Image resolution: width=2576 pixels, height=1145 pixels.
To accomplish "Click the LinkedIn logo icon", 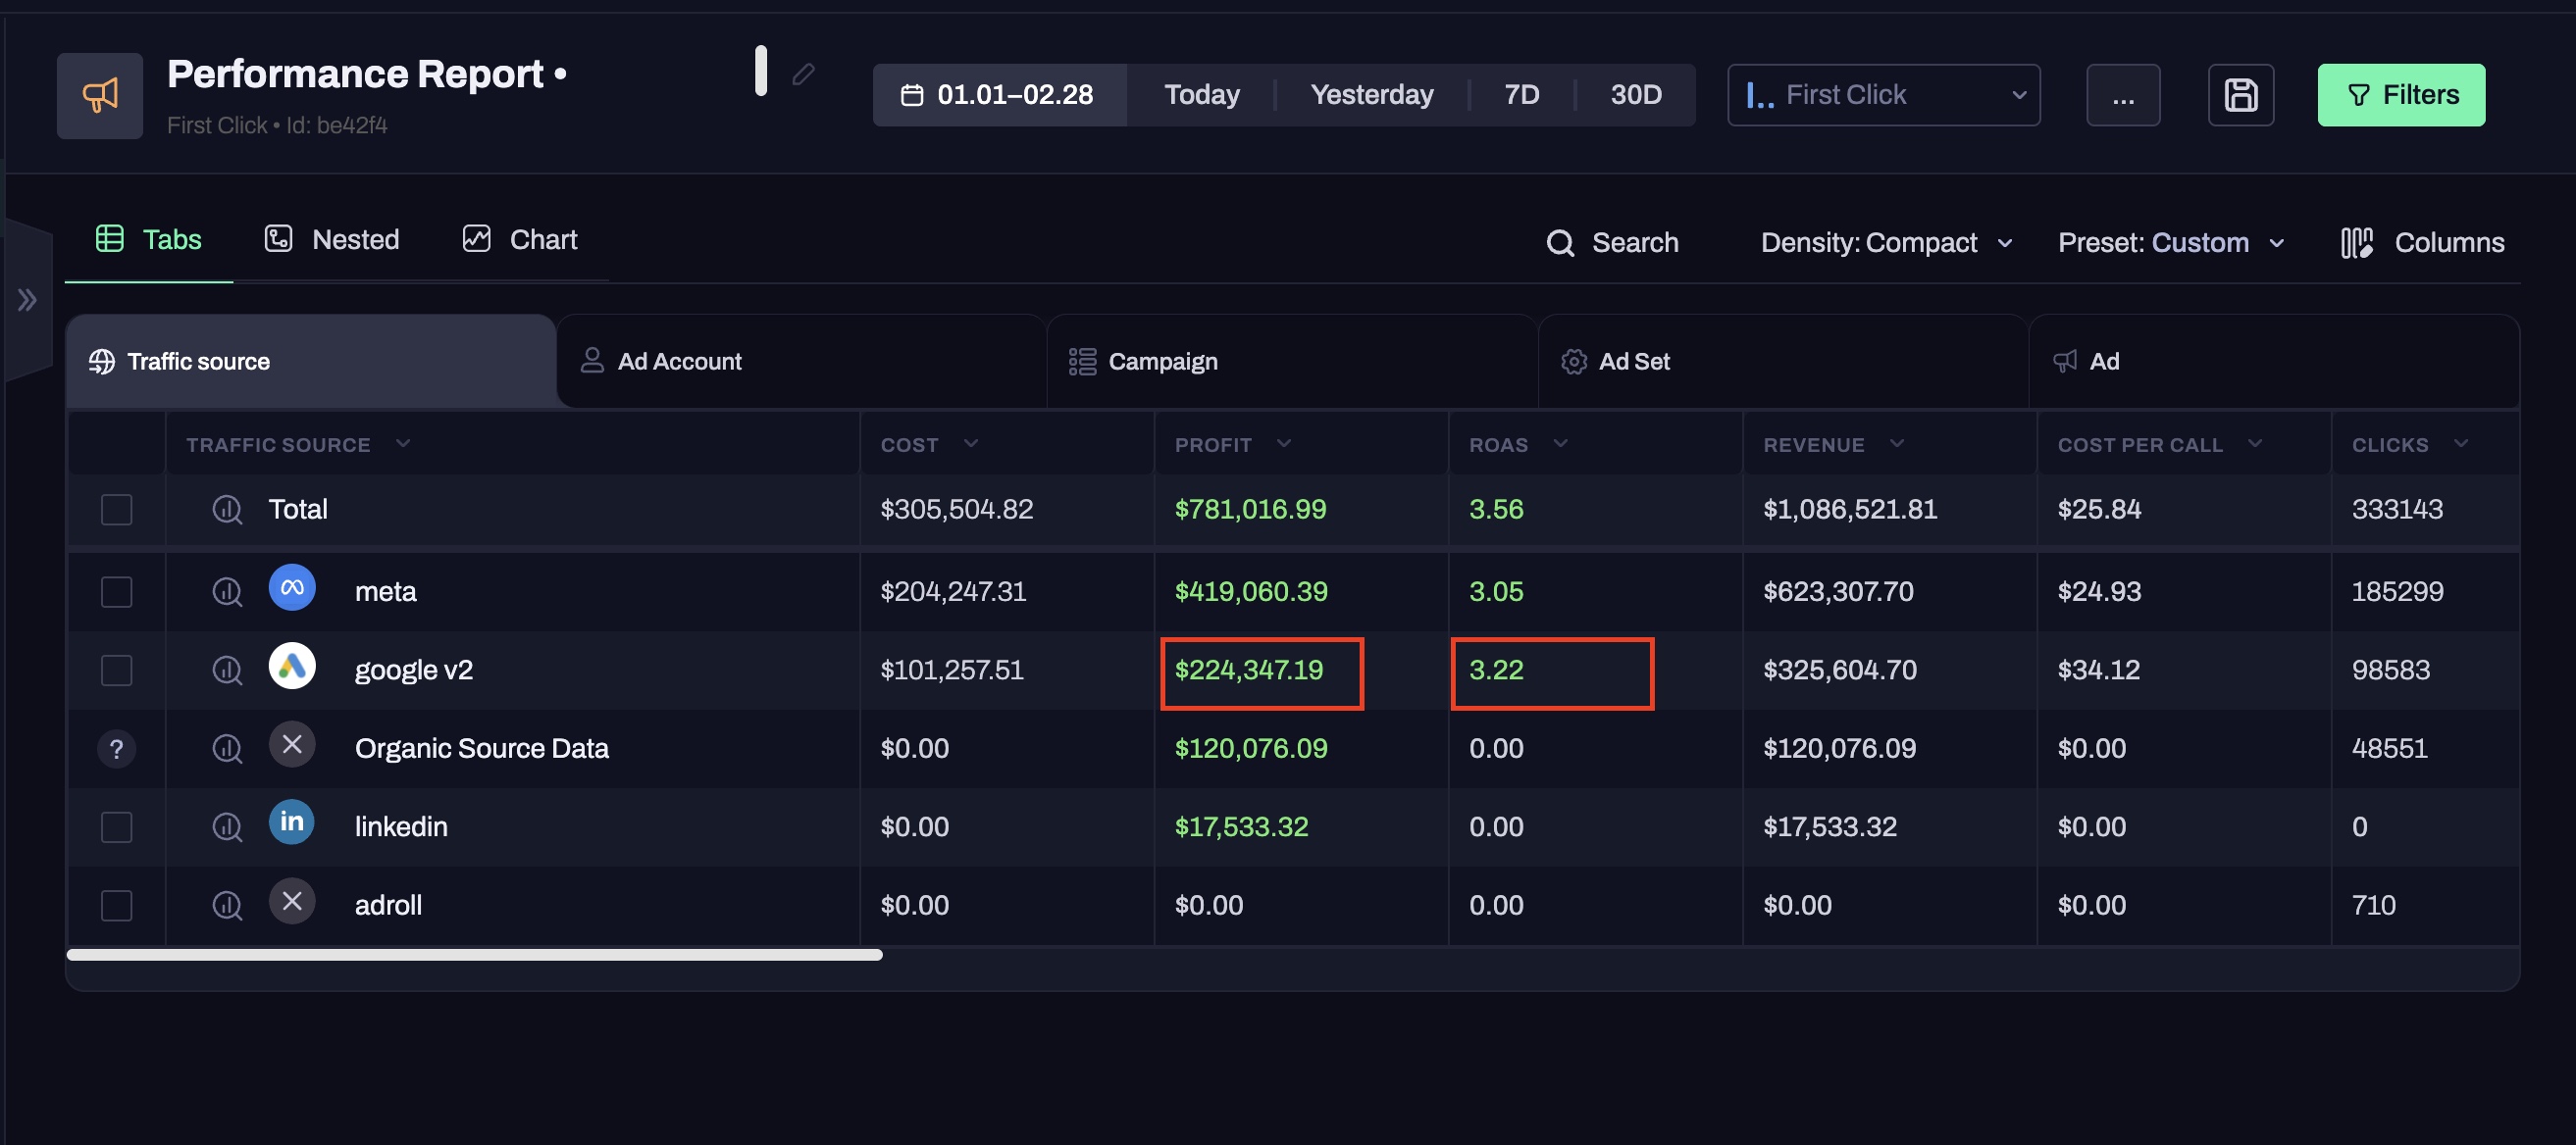I will (x=292, y=821).
